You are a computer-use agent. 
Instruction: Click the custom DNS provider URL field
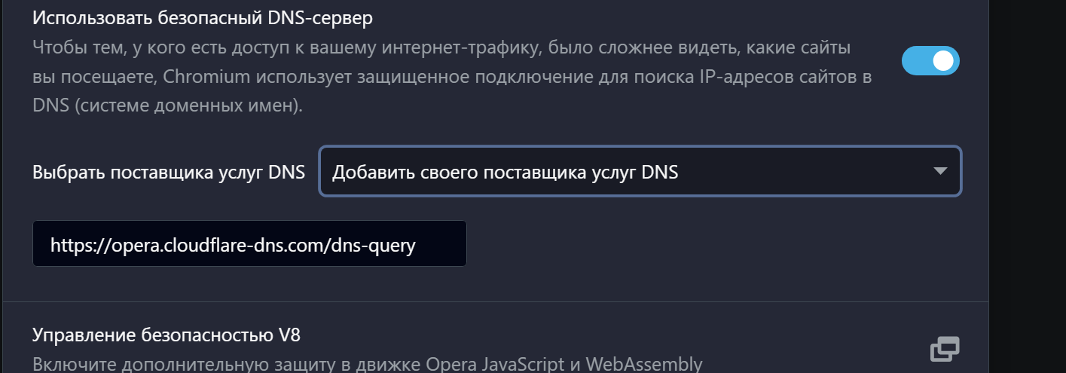(249, 243)
